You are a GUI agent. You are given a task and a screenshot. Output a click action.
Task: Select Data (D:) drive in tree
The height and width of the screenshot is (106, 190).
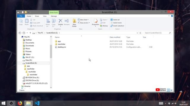tap(29, 60)
